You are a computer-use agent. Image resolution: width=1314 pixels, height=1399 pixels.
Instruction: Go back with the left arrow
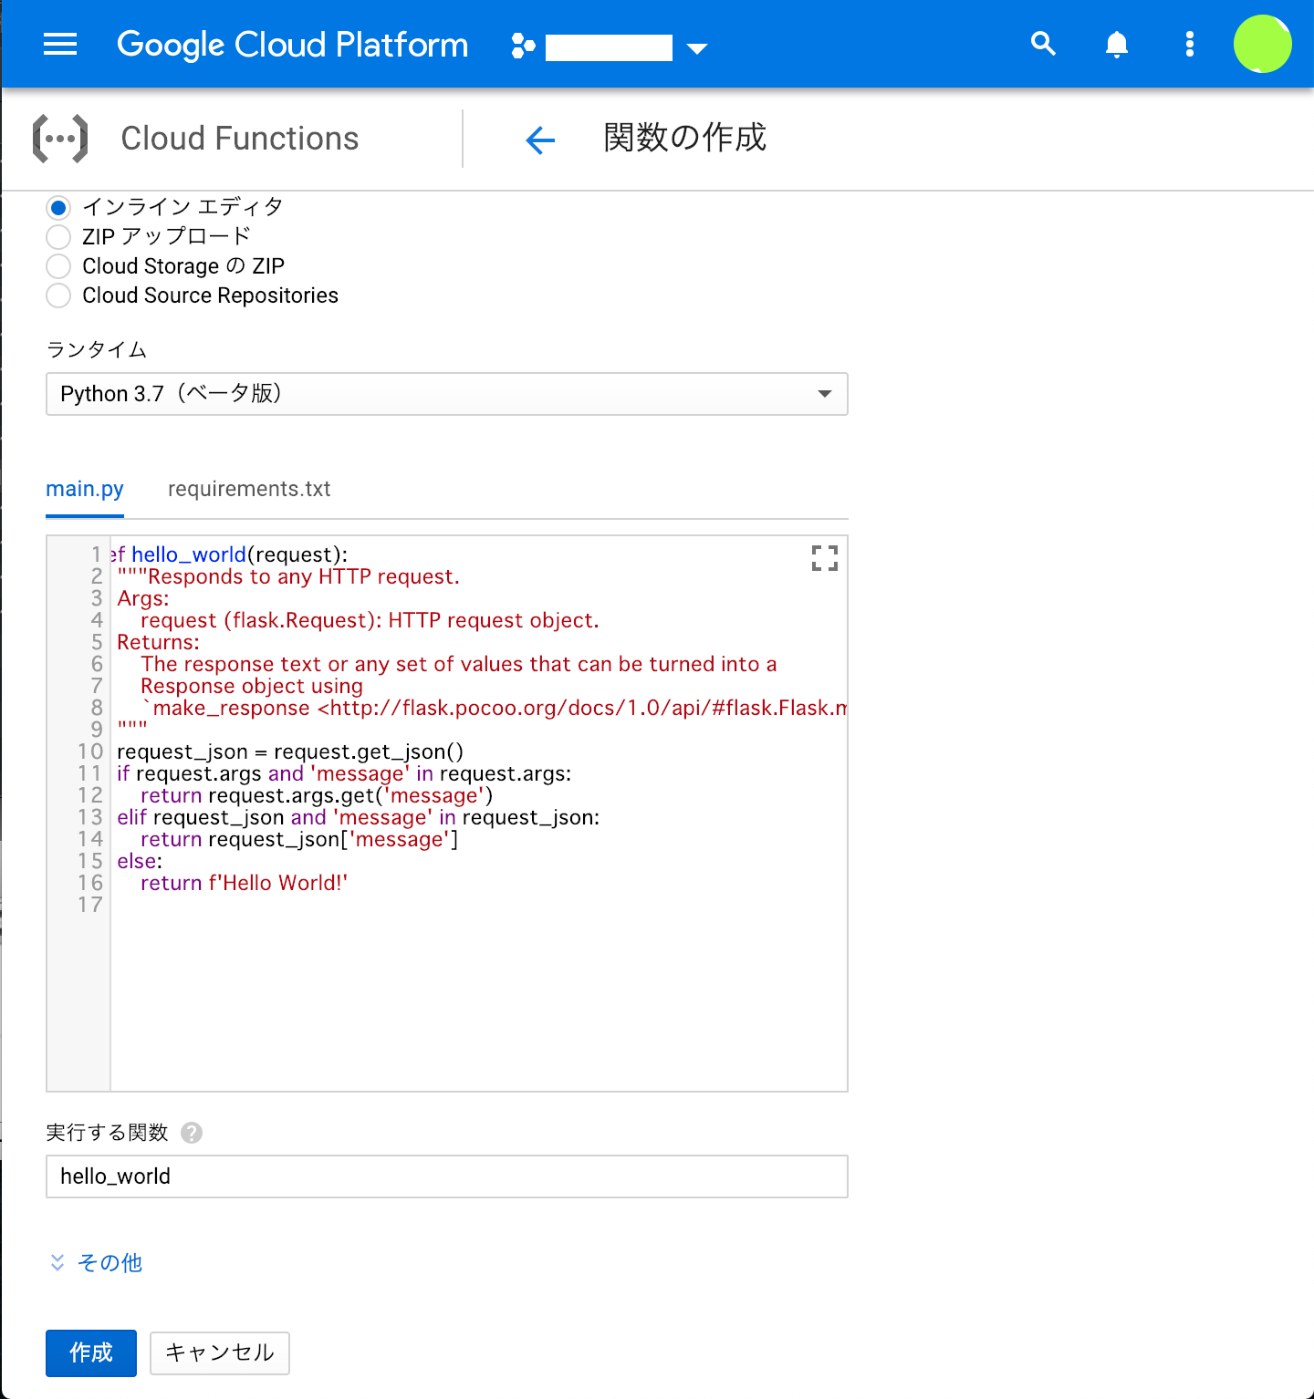[540, 140]
